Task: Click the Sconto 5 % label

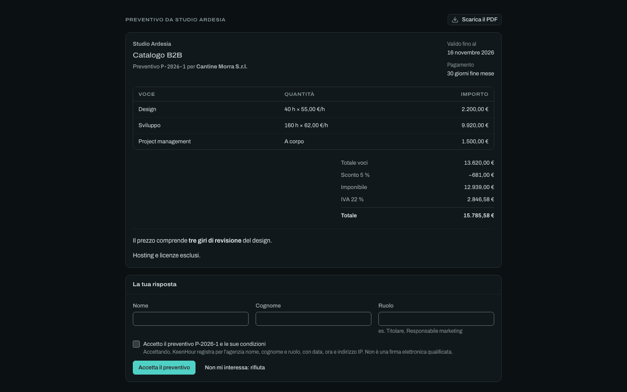Action: pyautogui.click(x=355, y=175)
